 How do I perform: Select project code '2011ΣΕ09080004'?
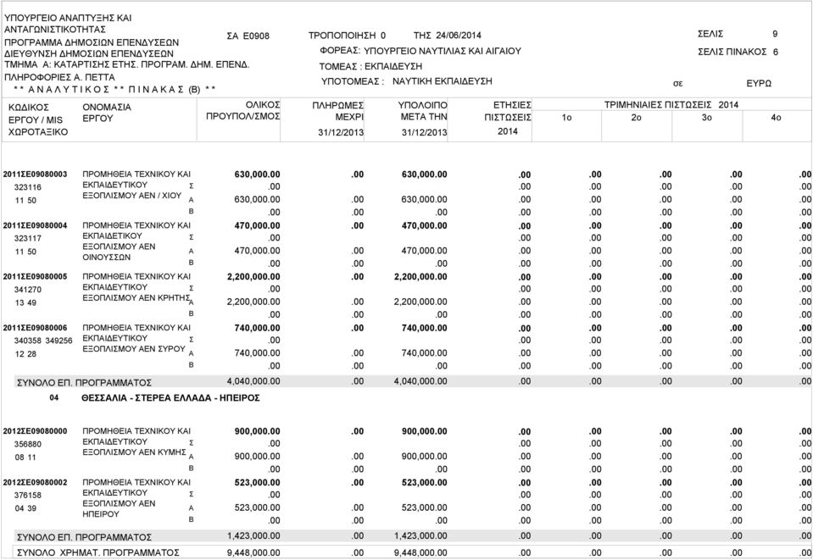pyautogui.click(x=36, y=225)
